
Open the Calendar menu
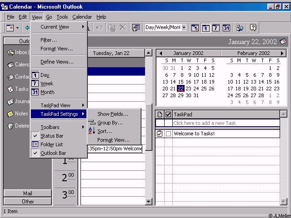coord(82,17)
